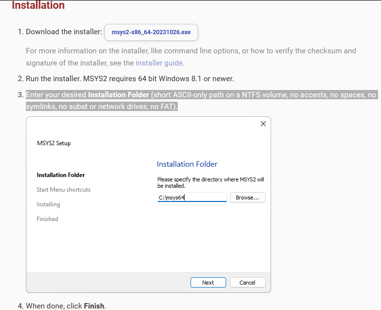Image resolution: width=381 pixels, height=310 pixels.
Task: Close the MSYS2 Setup dialog with X
Action: click(x=263, y=124)
